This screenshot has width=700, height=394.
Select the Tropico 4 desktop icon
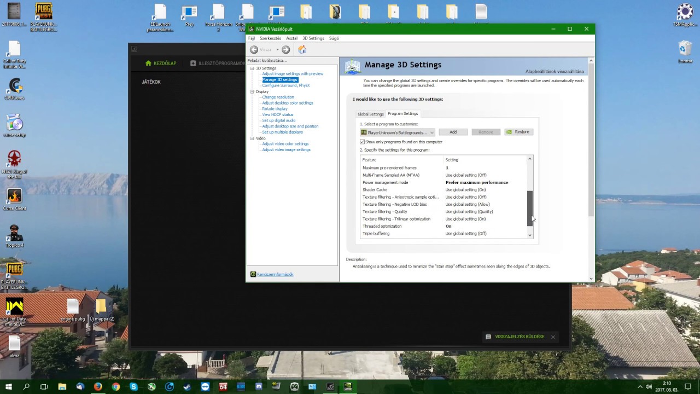15,236
